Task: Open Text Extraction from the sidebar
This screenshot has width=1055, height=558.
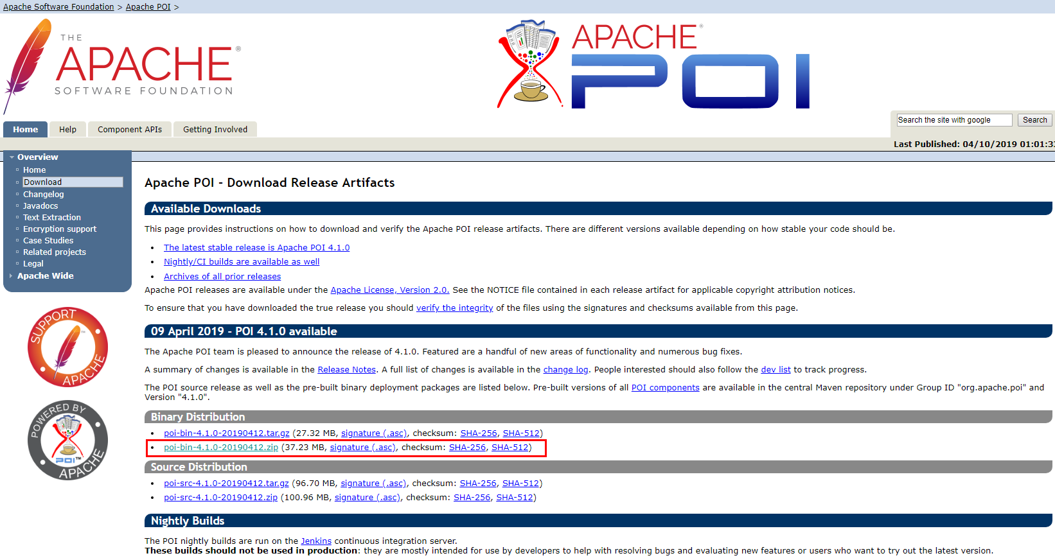Action: click(52, 218)
